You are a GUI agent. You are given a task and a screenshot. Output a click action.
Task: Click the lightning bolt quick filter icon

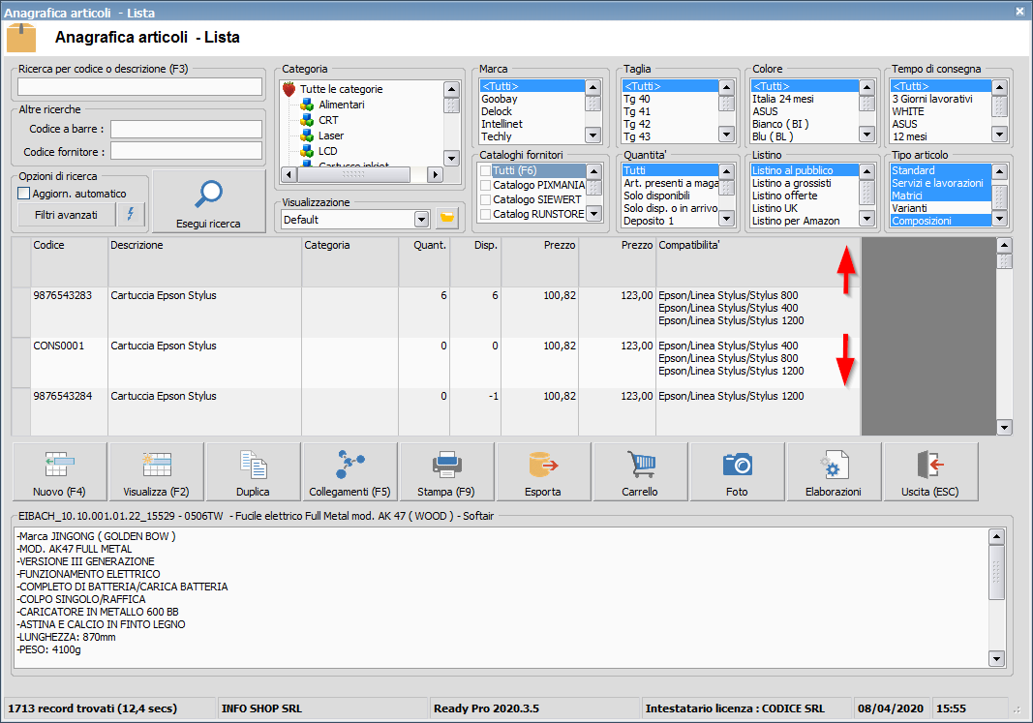pos(131,214)
